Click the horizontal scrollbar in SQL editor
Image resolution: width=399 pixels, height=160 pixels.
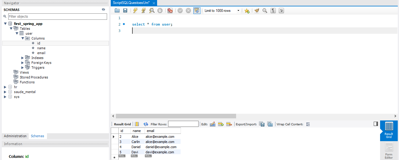tap(176, 116)
